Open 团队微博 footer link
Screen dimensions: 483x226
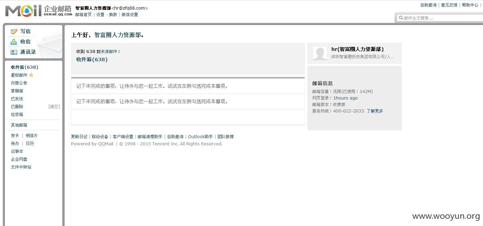[x=225, y=136]
